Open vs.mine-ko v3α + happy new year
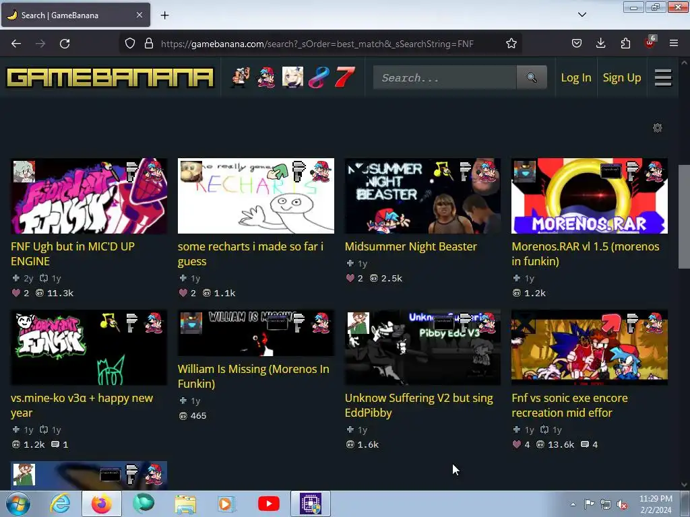Screen dimensions: 690x517 point(82,405)
